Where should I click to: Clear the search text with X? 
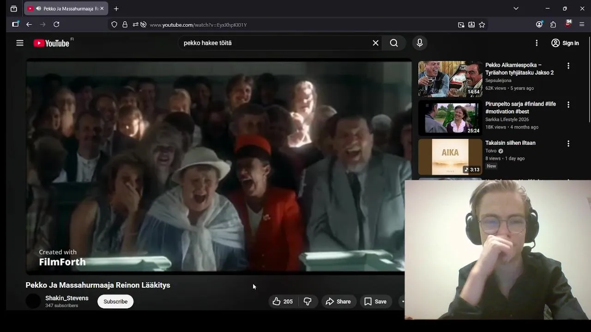pos(375,43)
